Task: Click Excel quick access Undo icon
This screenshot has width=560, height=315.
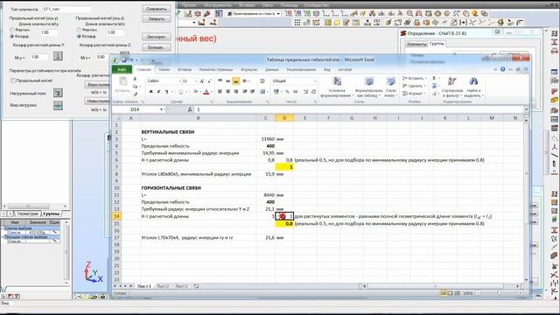Action: coord(131,60)
